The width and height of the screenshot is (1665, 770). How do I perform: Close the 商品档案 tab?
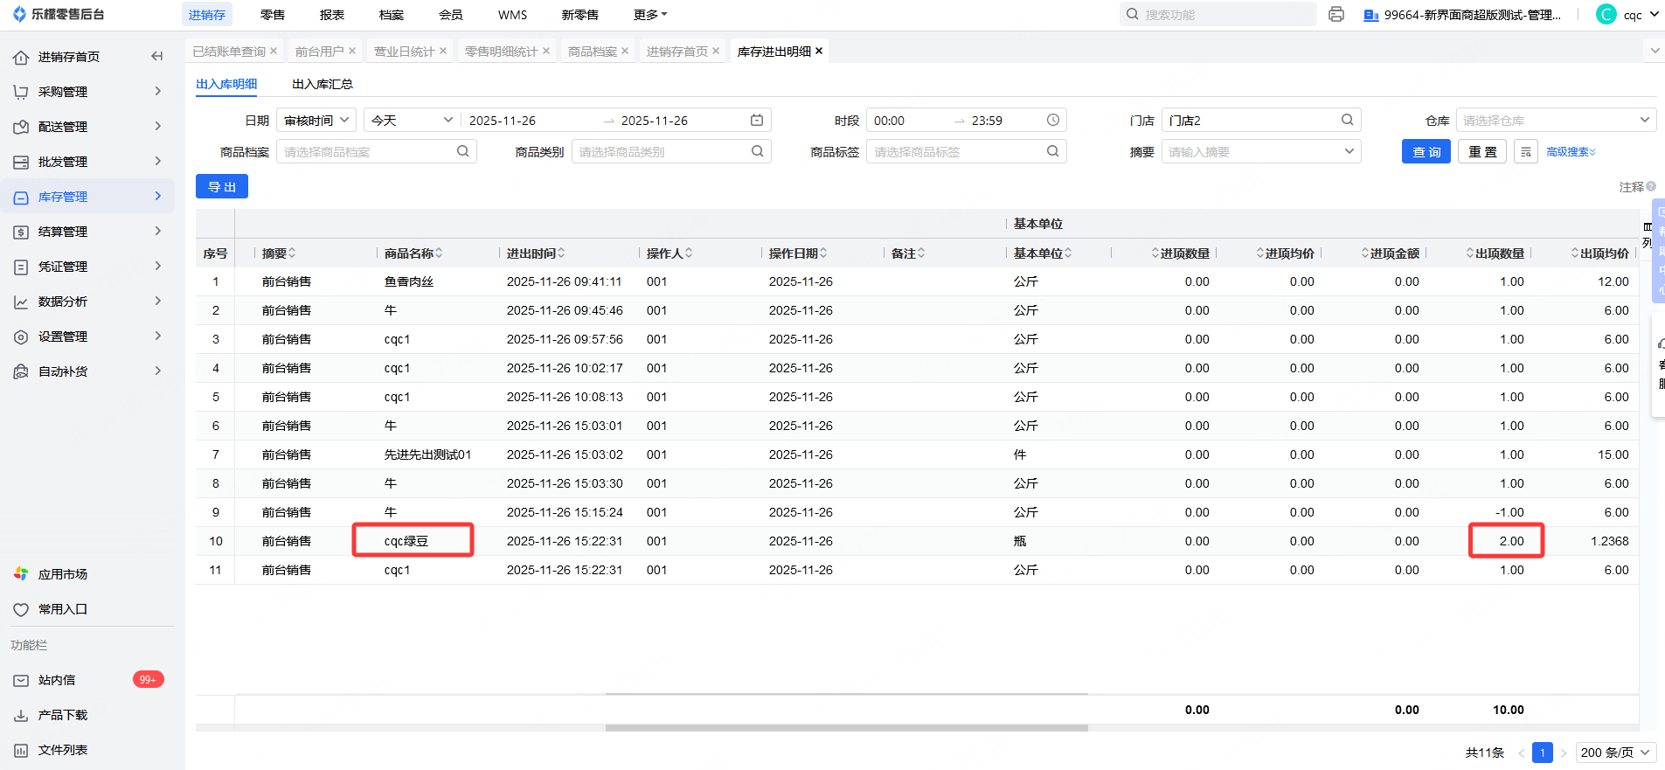[625, 52]
